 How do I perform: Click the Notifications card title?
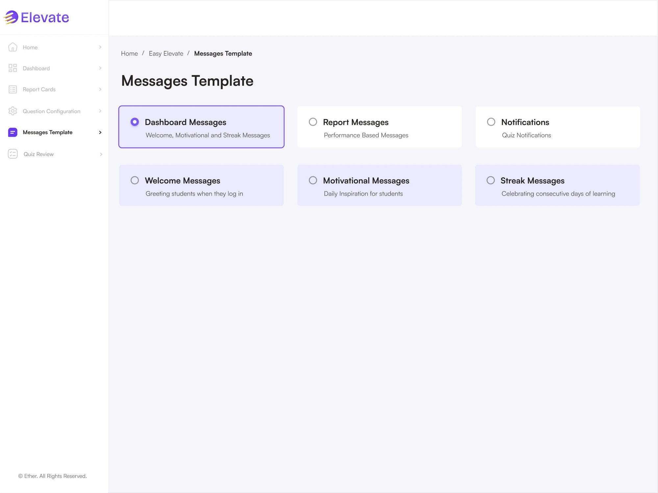click(525, 122)
